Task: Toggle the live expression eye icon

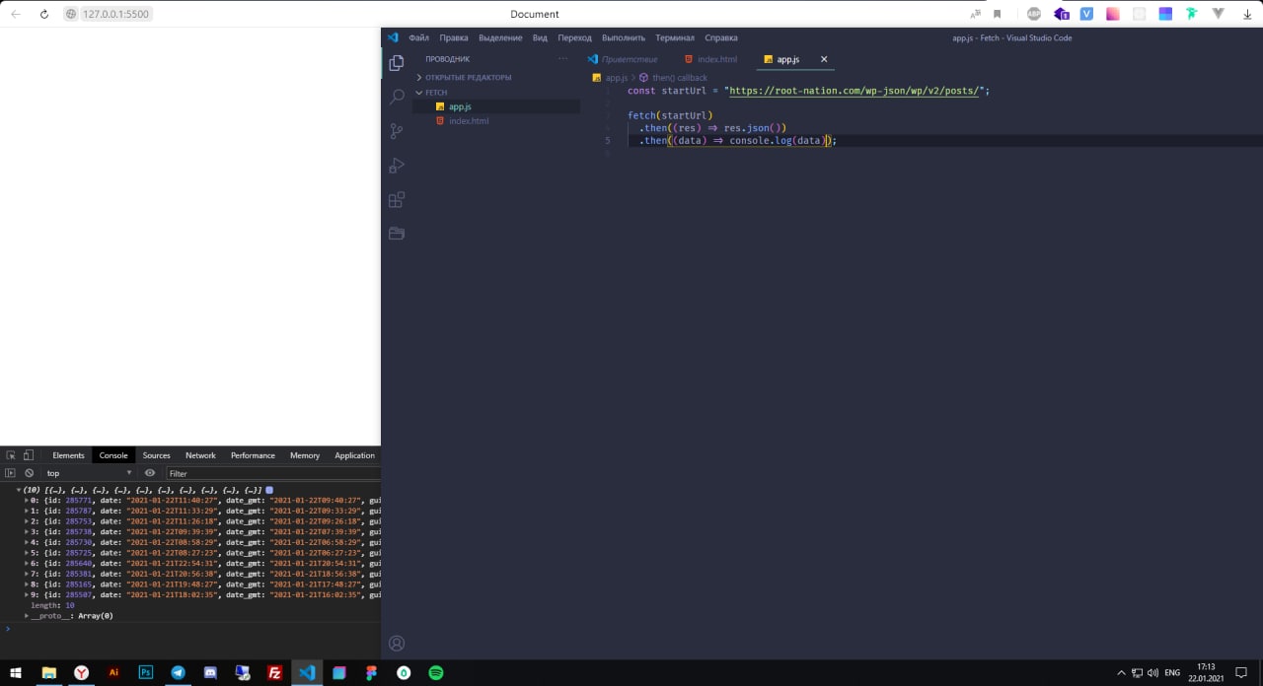Action: [x=150, y=473]
